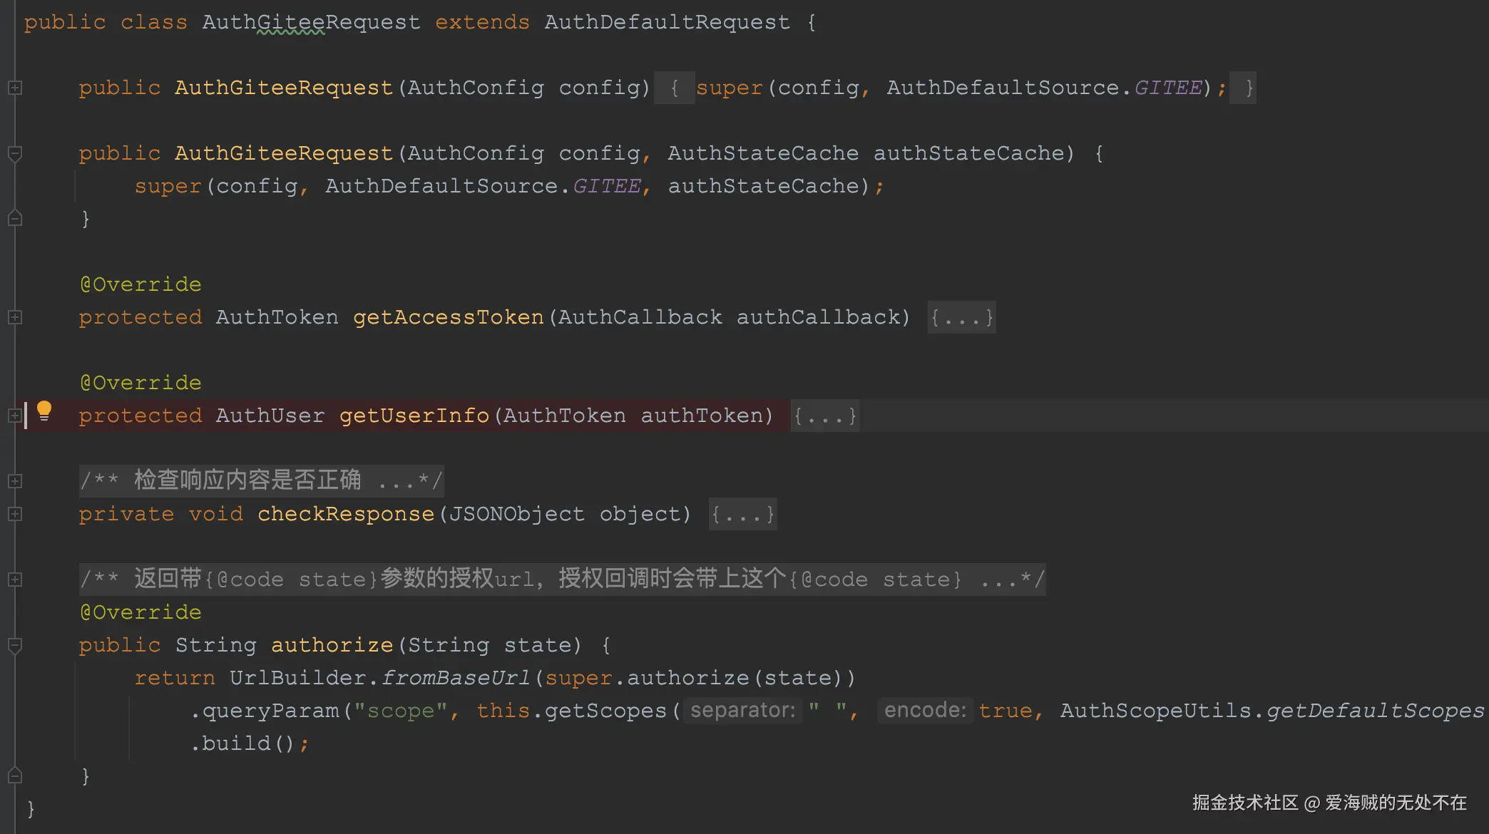Expand the getUserInfo method gutter fold icon
Screen dimensions: 1489x834
(x=14, y=416)
